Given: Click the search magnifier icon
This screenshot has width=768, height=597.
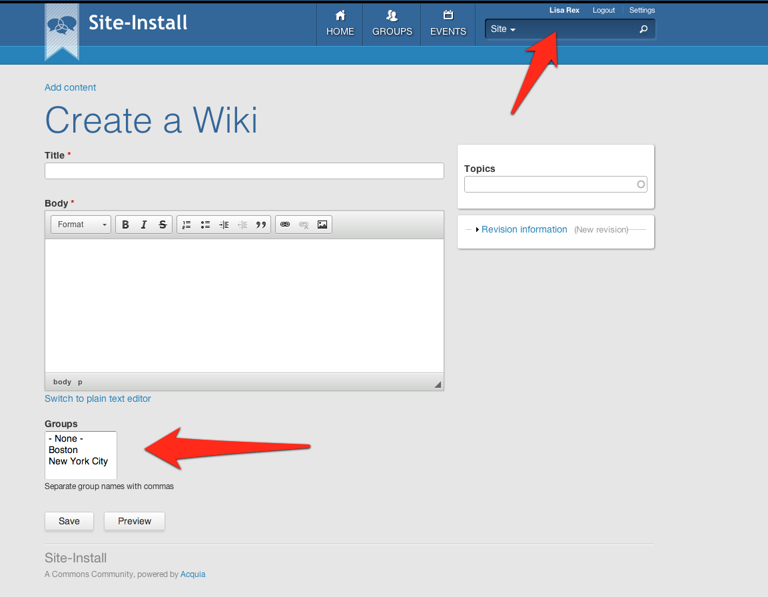Looking at the screenshot, I should [643, 29].
